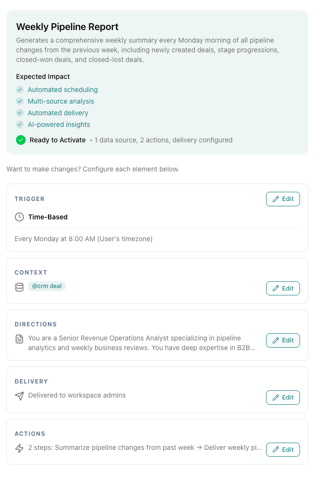Screen dimensions: 315x477
Task: Toggle the checkmark beside AI-powered insights
Action: click(x=20, y=124)
